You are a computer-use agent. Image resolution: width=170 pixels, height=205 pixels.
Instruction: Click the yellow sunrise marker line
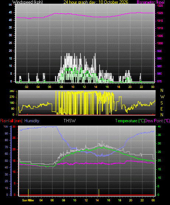(x=28, y=192)
